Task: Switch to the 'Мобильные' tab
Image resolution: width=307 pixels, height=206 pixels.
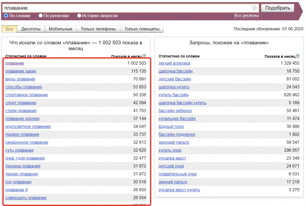Action: (x=61, y=29)
